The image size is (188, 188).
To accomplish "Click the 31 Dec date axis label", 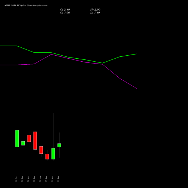I will click(x=16, y=179).
